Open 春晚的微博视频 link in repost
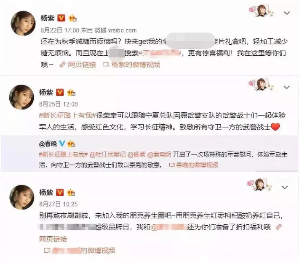Screen dimensions: 300x263 point(194,165)
